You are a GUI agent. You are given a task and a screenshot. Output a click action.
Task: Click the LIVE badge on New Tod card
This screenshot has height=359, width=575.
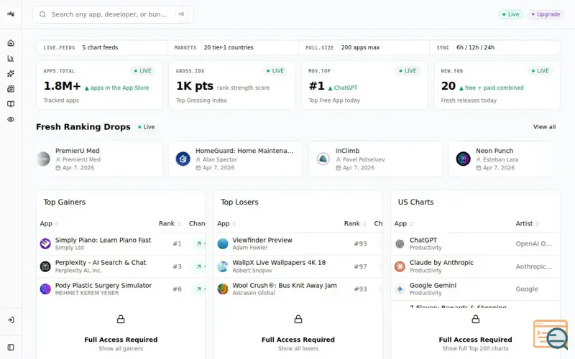tap(540, 70)
